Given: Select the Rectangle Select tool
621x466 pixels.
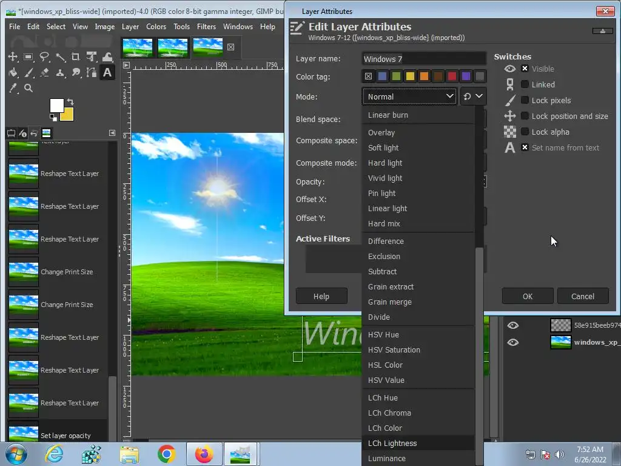Looking at the screenshot, I should [x=28, y=56].
